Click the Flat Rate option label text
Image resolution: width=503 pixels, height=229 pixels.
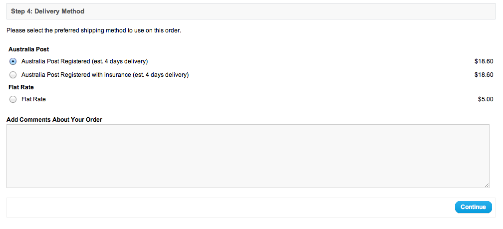click(x=34, y=99)
